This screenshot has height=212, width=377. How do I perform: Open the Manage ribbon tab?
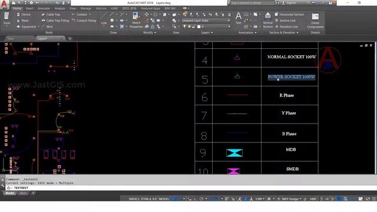(86, 8)
